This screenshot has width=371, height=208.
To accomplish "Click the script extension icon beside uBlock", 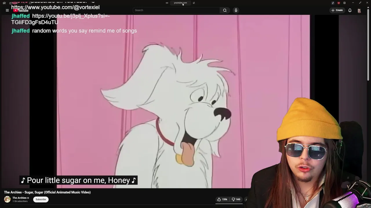I will coord(333,3).
